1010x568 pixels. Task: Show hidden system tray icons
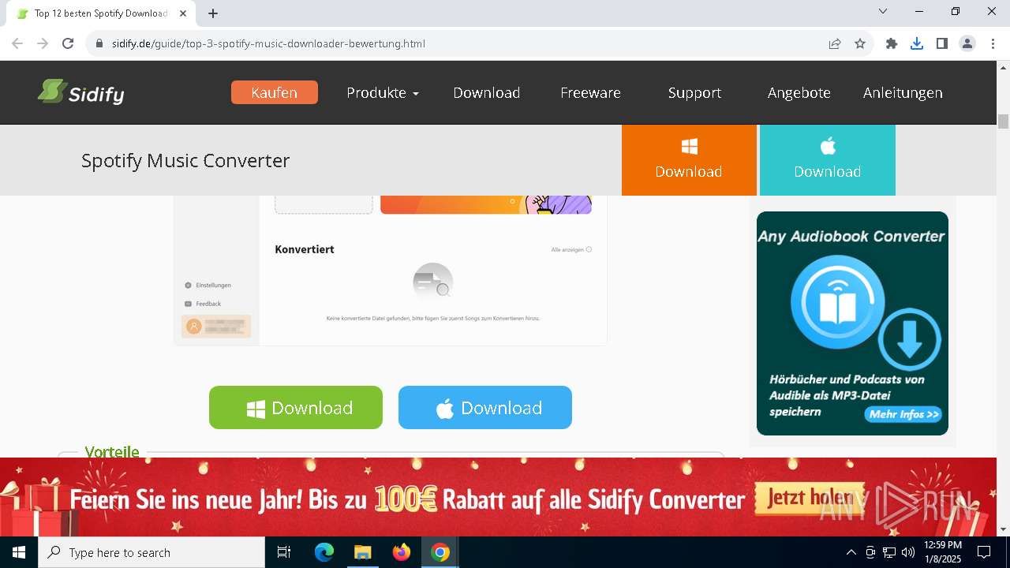coord(851,552)
